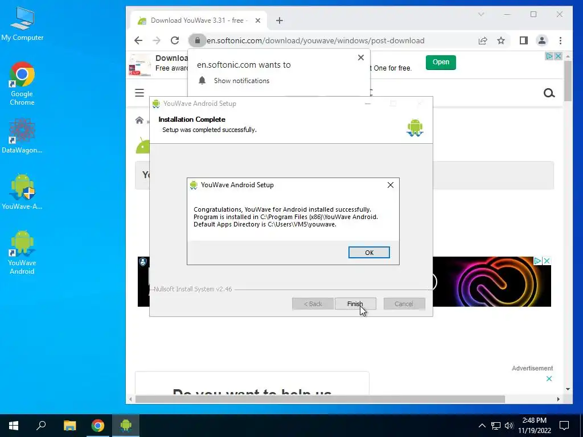Click the page's scroll down arrow
The image size is (583, 437).
(568, 389)
